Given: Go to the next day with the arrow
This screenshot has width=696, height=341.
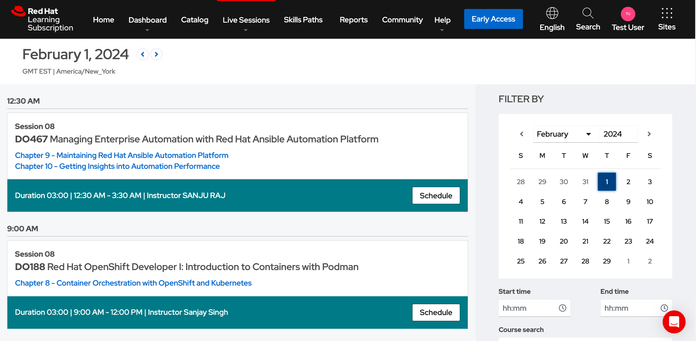Looking at the screenshot, I should click(156, 54).
